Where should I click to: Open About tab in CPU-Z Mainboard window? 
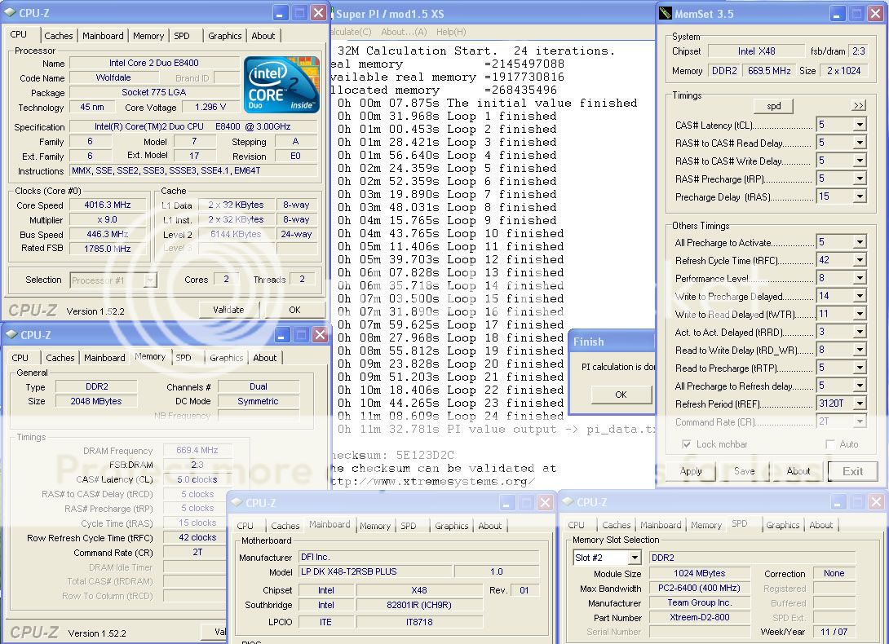coord(490,526)
